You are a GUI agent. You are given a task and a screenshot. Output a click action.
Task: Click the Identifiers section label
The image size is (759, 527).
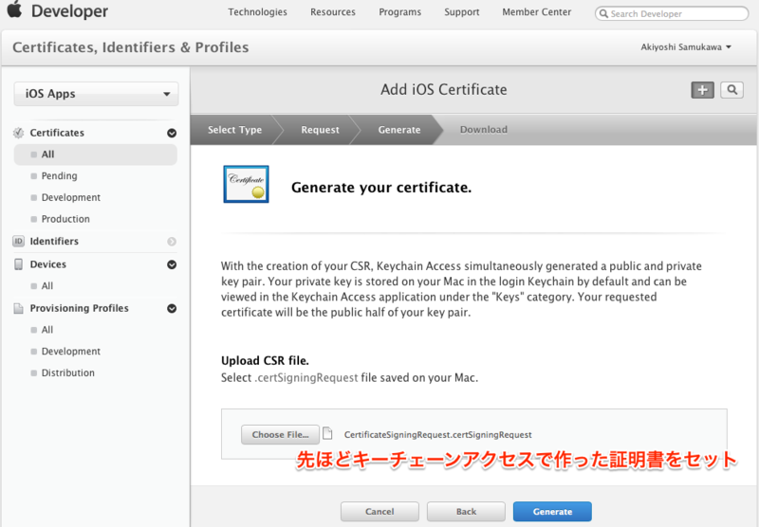pyautogui.click(x=54, y=241)
